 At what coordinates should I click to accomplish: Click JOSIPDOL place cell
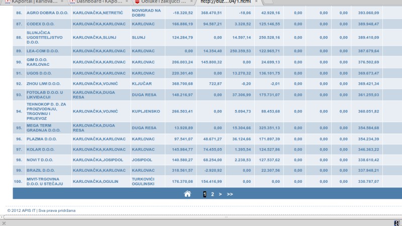pos(142,160)
